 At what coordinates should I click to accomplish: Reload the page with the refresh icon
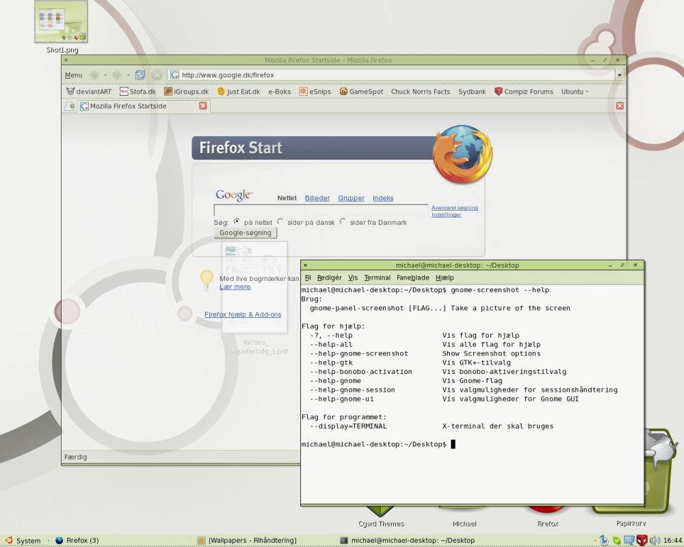click(140, 75)
